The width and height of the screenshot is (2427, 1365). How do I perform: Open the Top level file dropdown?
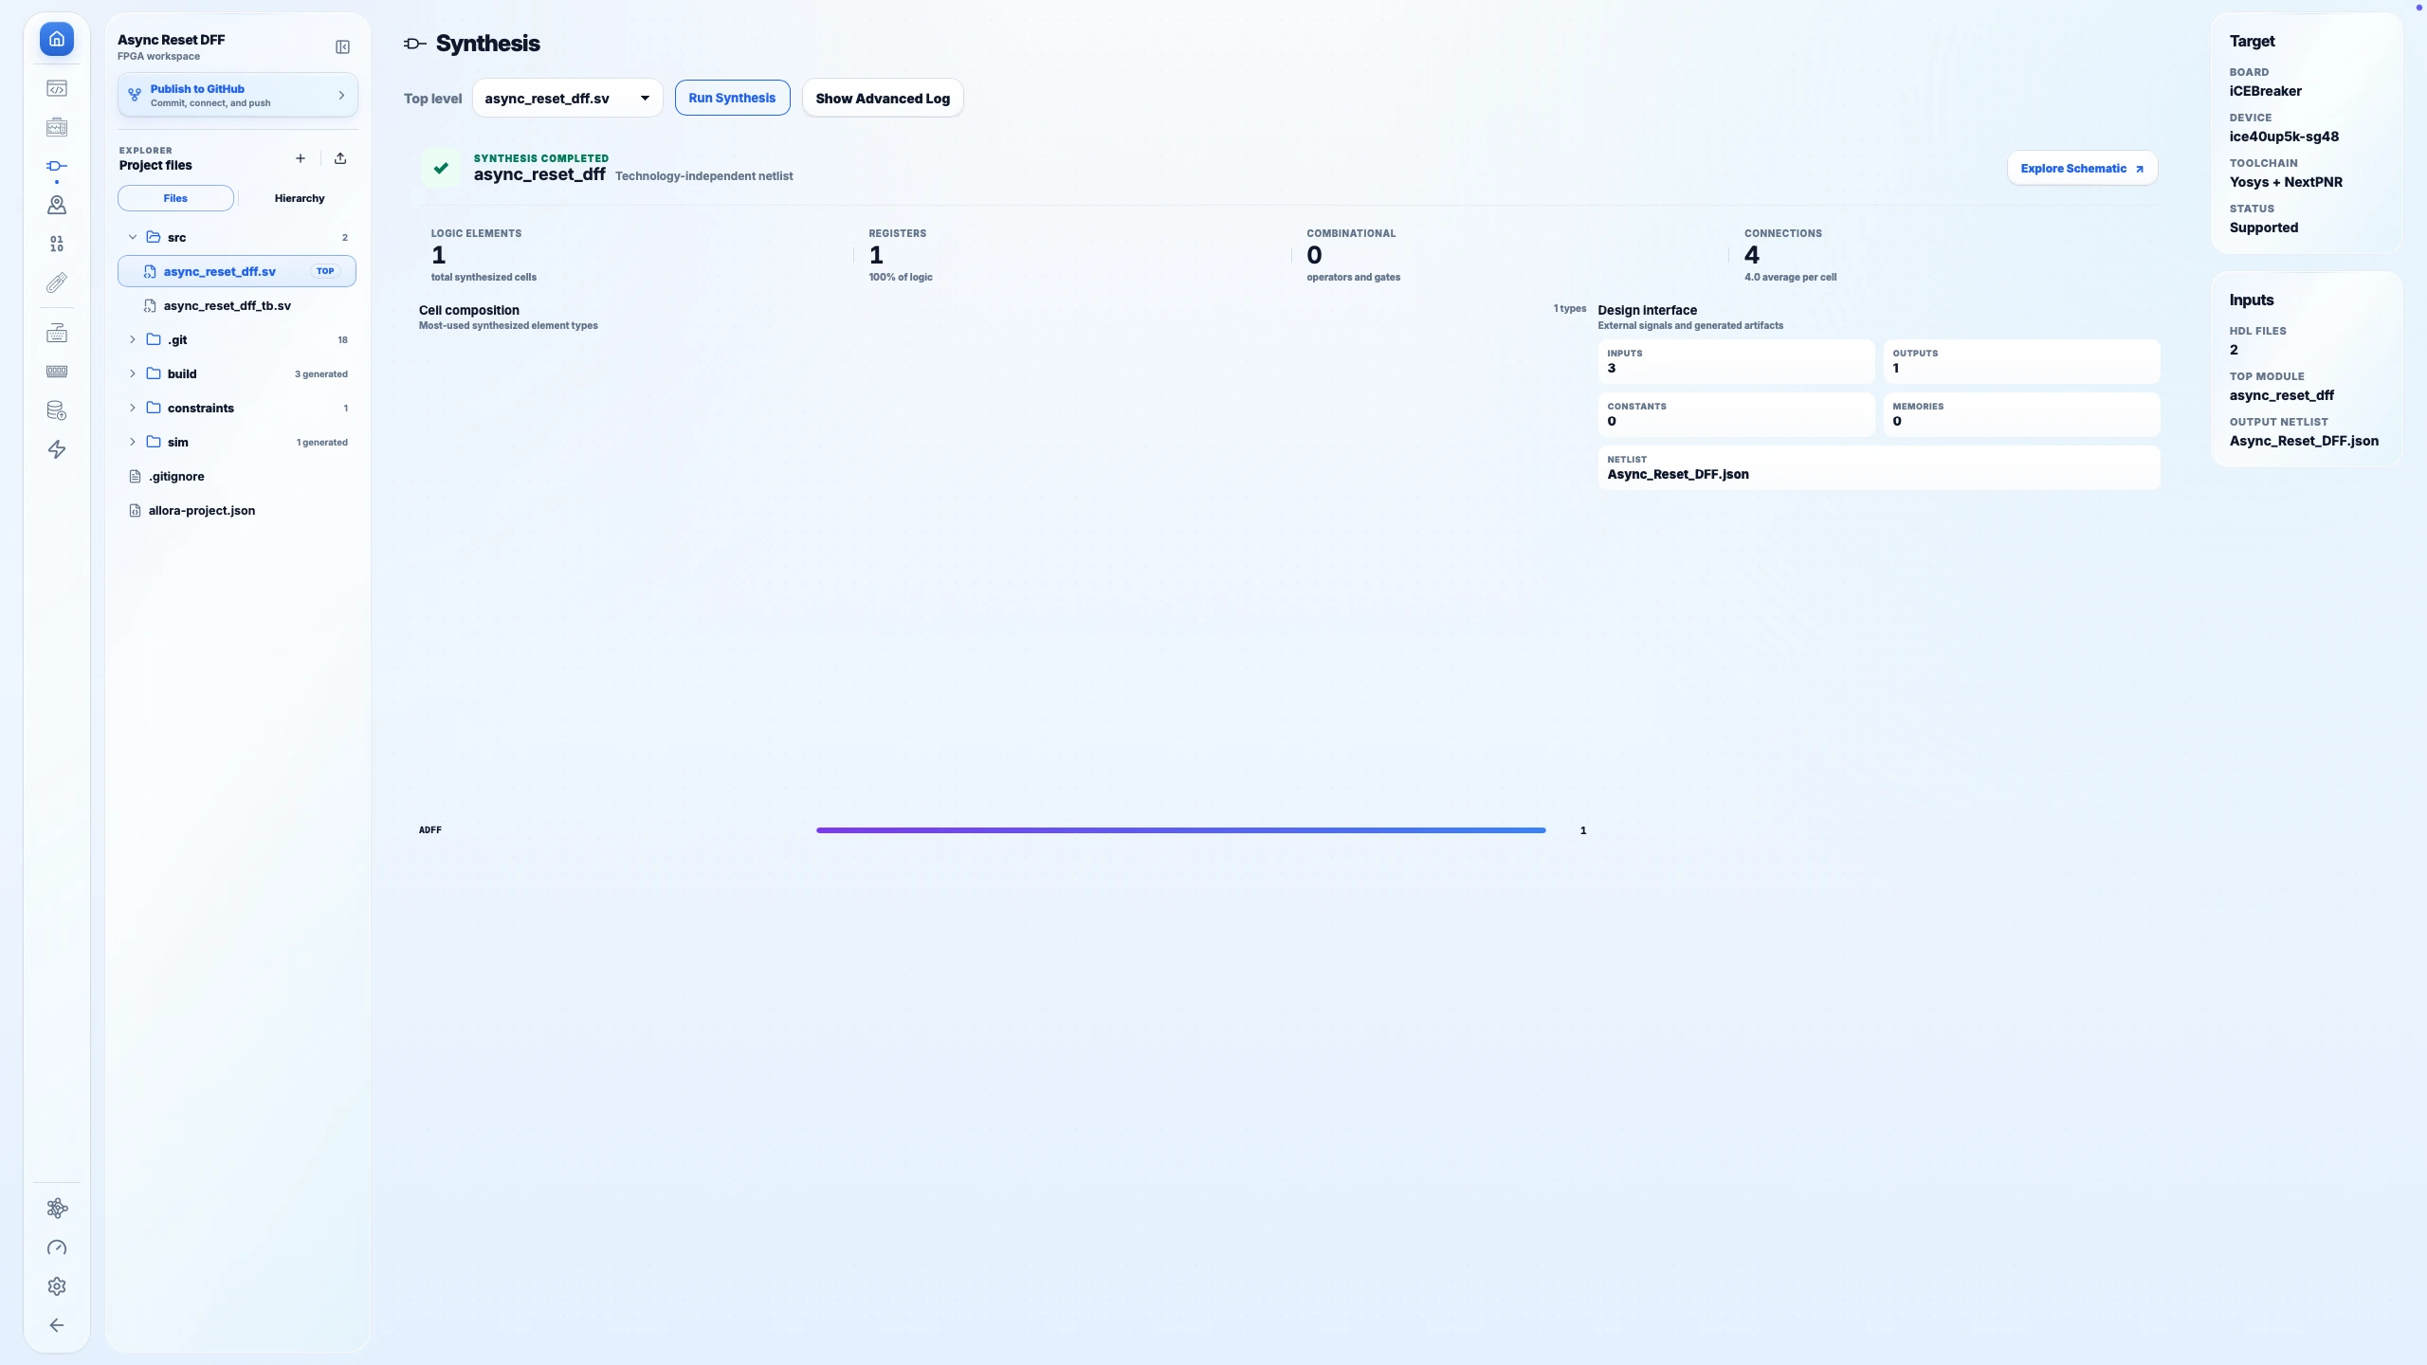tap(567, 98)
